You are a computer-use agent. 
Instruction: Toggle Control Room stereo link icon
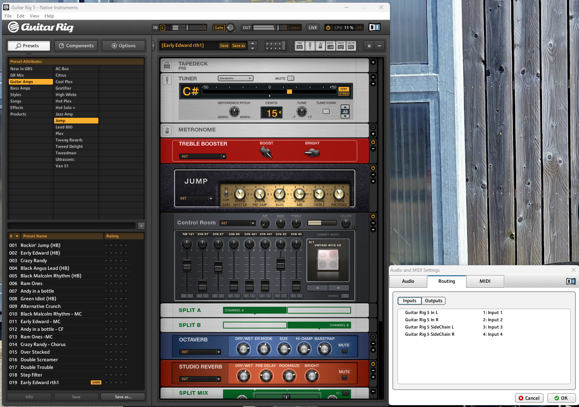tap(345, 296)
